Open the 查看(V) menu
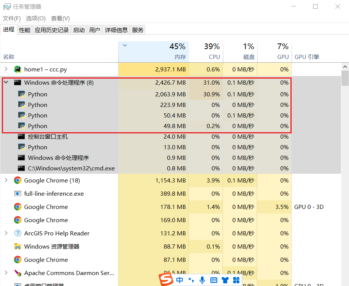The height and width of the screenshot is (286, 349). click(x=60, y=19)
